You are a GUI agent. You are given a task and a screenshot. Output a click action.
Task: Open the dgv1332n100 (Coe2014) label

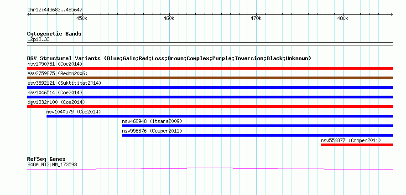tap(56, 102)
